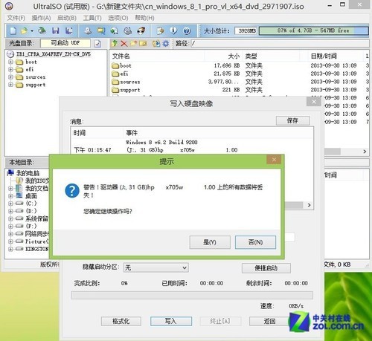Click the New Folder icon in image toolbar
This screenshot has width=372, height=341.
coord(134,44)
